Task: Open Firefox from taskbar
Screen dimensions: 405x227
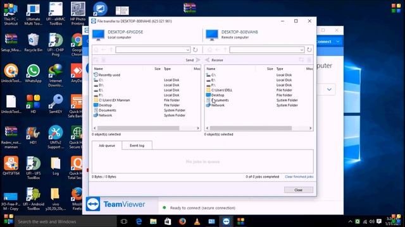Action: (182, 221)
